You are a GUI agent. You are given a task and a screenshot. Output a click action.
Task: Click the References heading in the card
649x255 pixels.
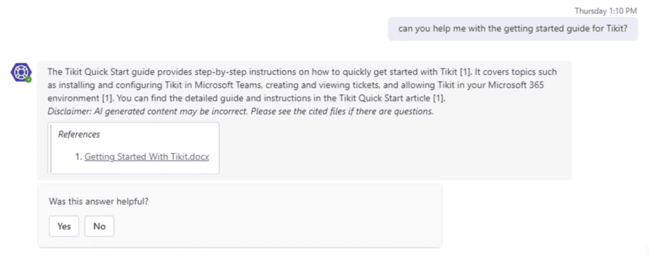(79, 134)
